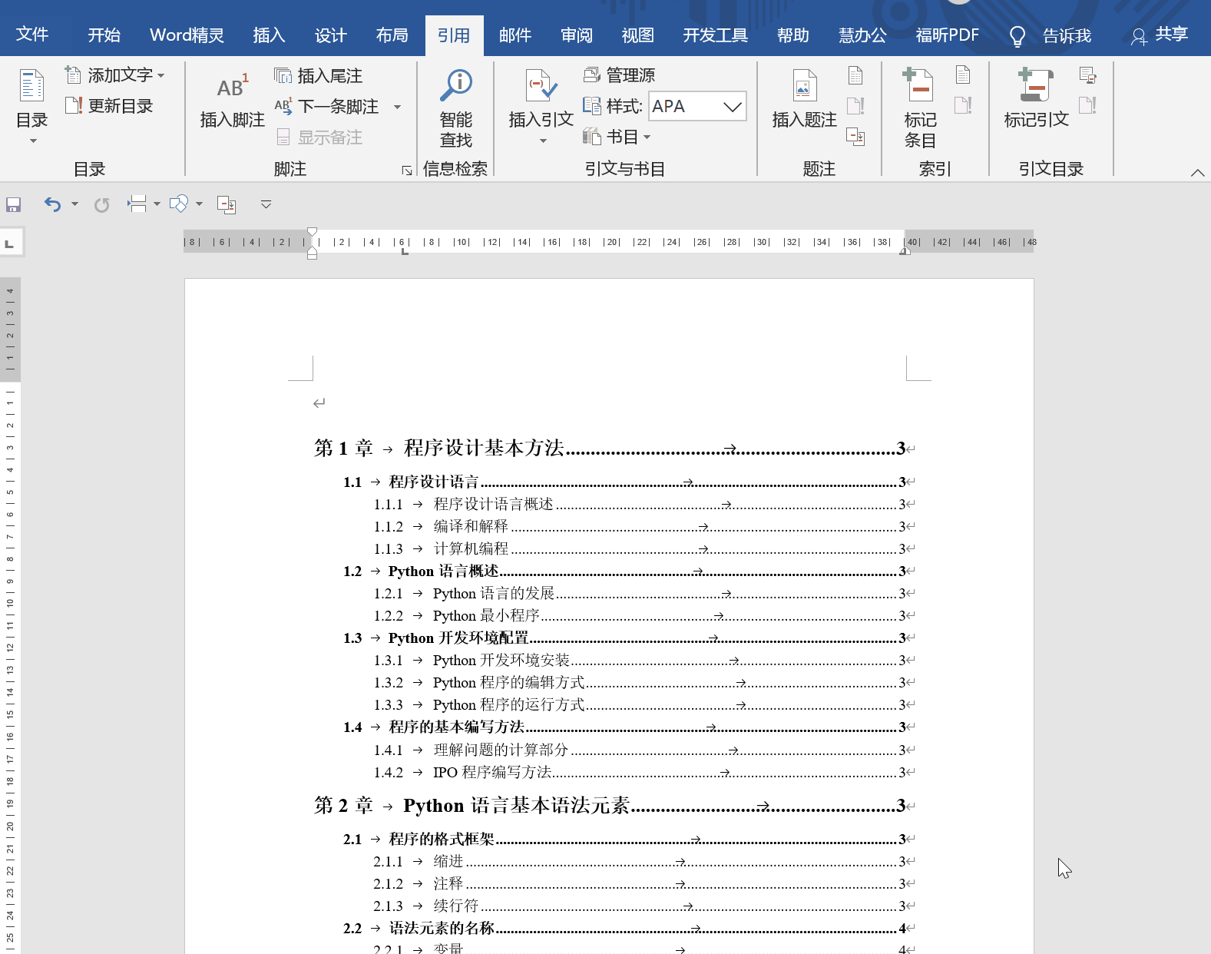Image resolution: width=1211 pixels, height=954 pixels.
Task: Switch to the Word精灵 tab
Action: pyautogui.click(x=187, y=35)
